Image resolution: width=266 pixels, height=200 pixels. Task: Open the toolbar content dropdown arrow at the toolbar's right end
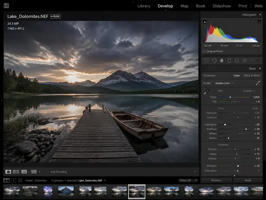195,172
